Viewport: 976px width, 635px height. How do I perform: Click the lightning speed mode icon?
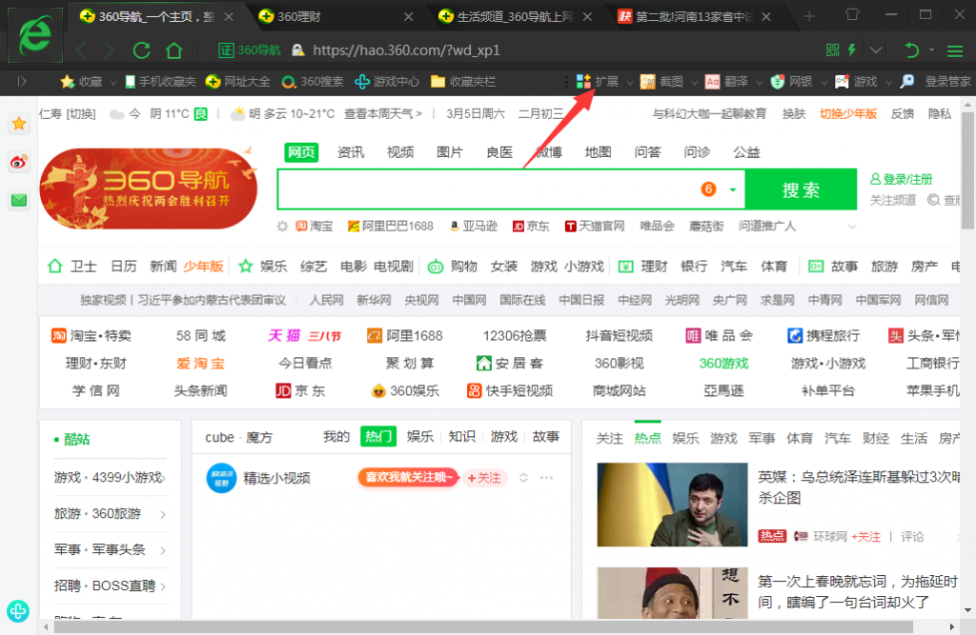pos(851,50)
